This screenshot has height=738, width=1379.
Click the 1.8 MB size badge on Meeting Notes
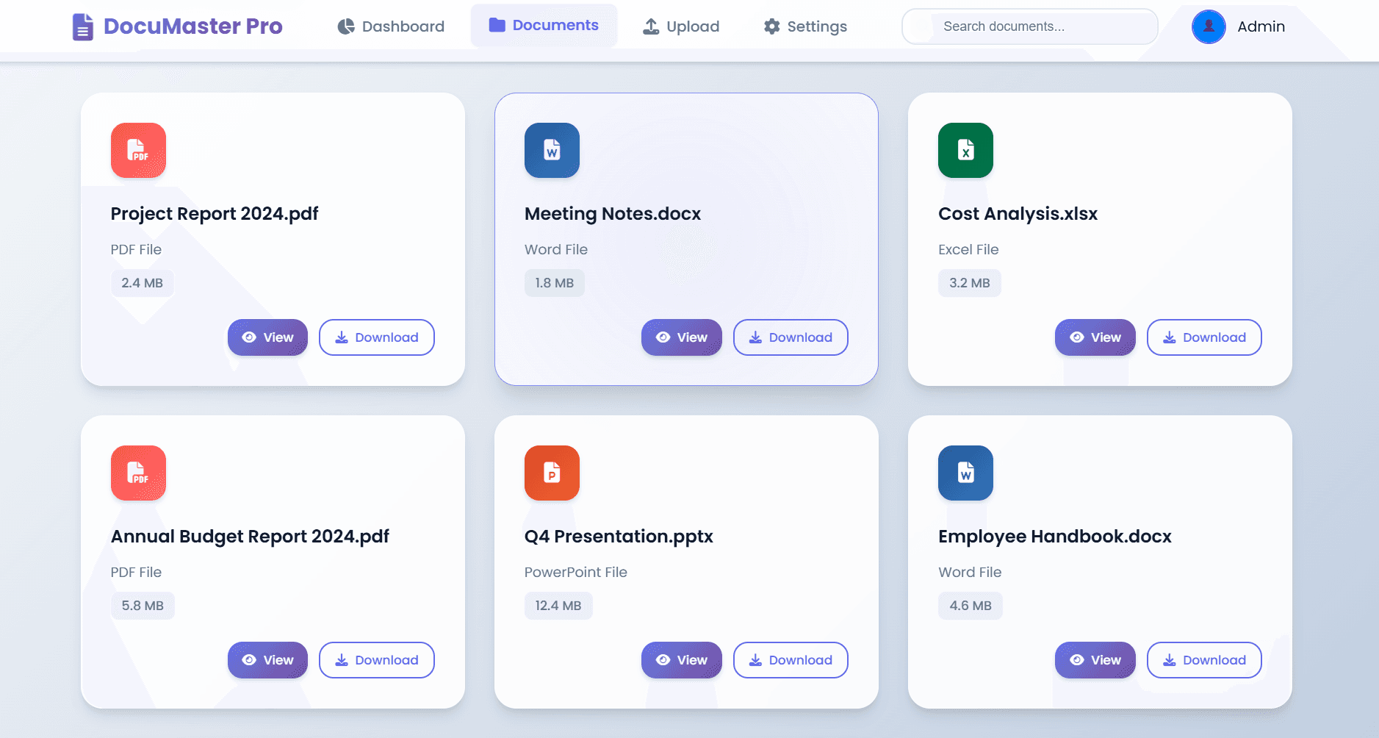[x=555, y=282]
